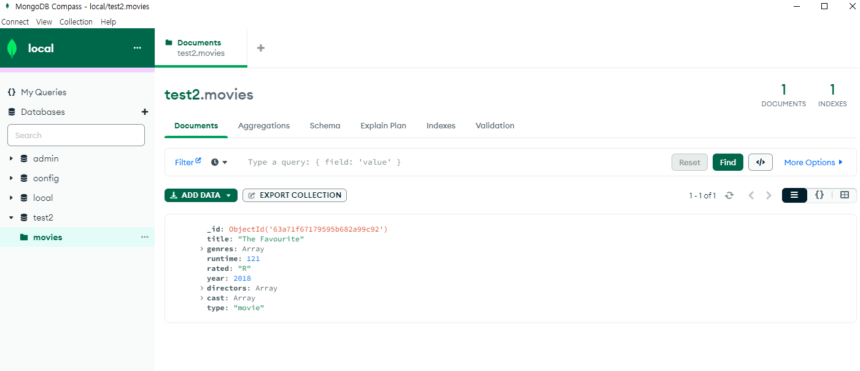Click the DOCUMENTS count stat
The width and height of the screenshot is (860, 371).
pos(783,96)
